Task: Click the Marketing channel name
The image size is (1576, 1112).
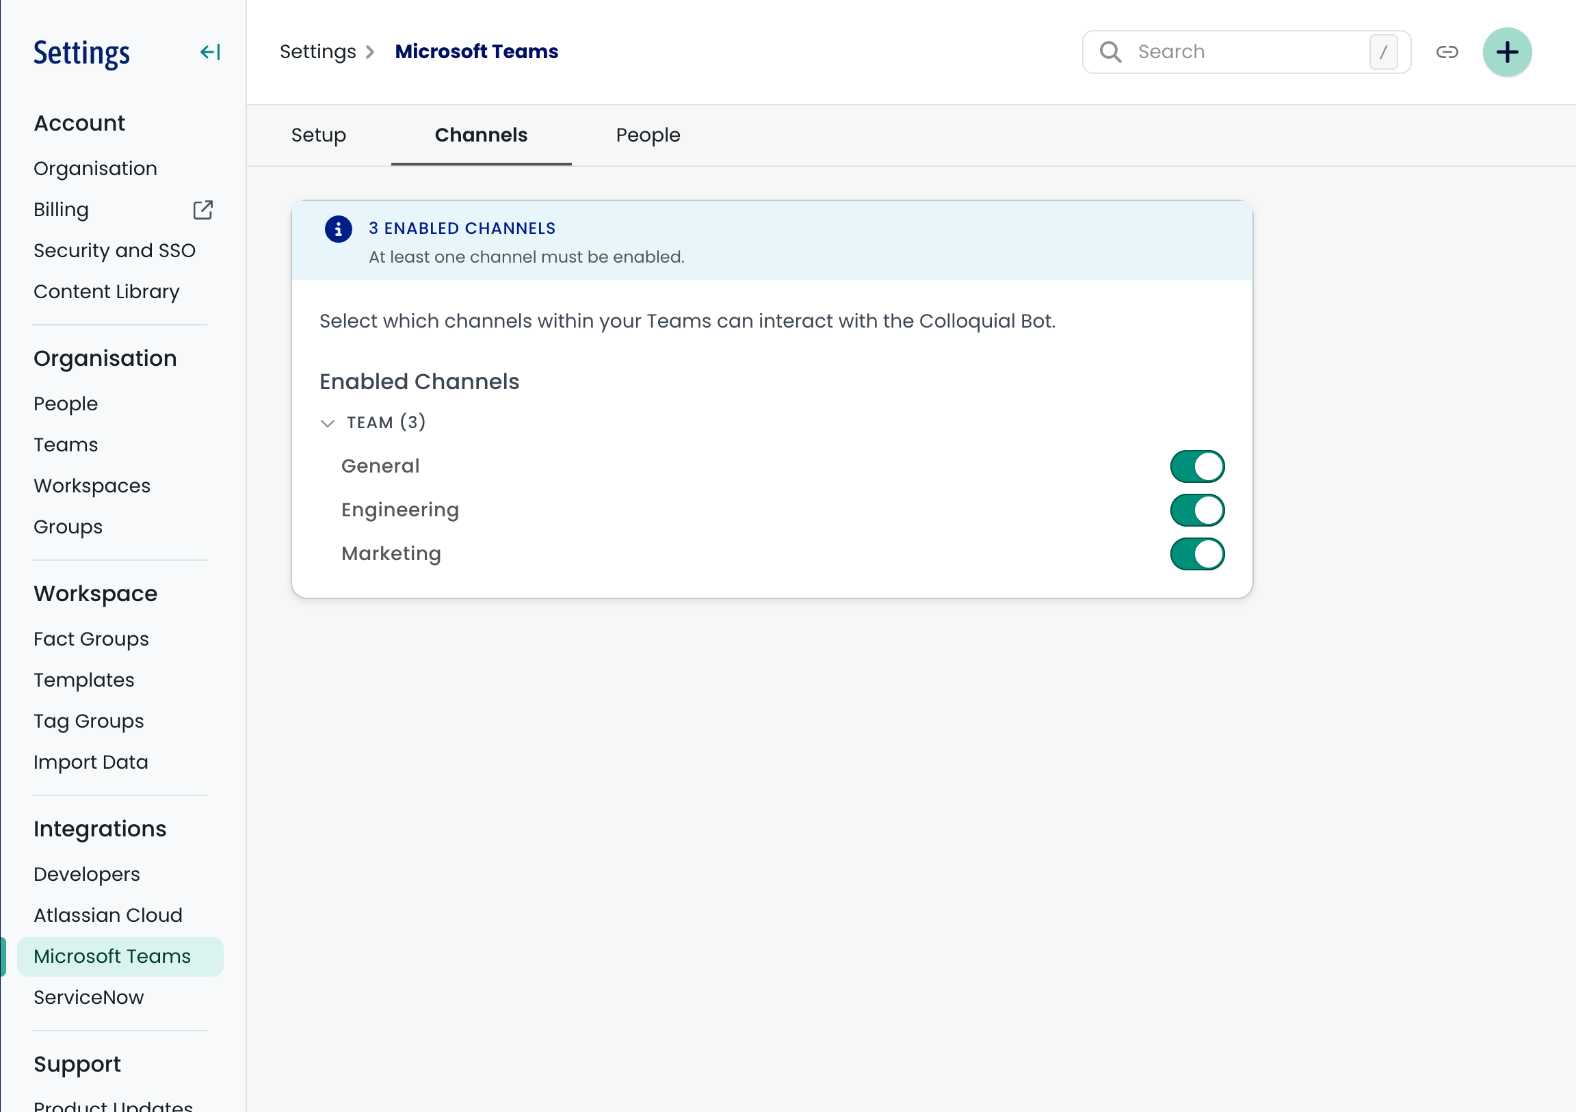Action: click(x=391, y=555)
